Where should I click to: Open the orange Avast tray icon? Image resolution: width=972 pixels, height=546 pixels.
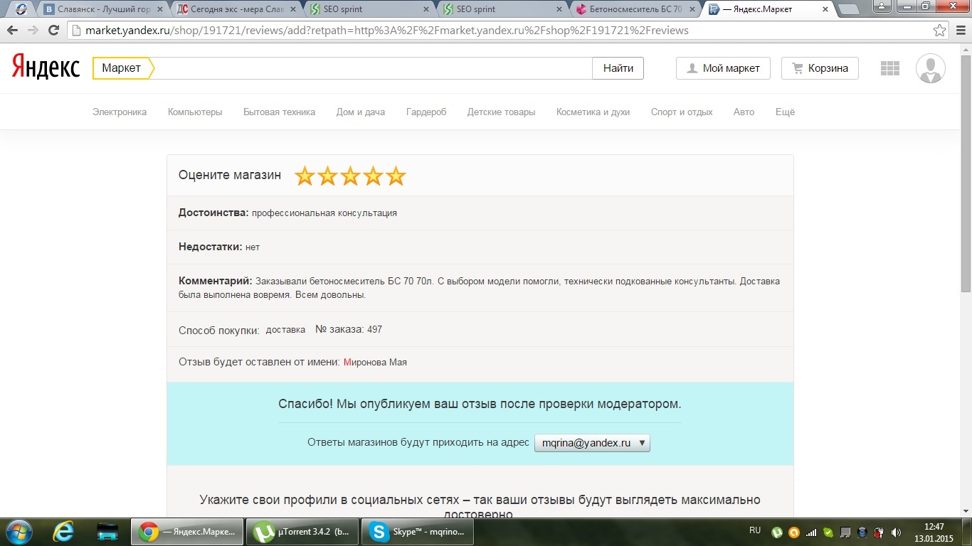(793, 532)
